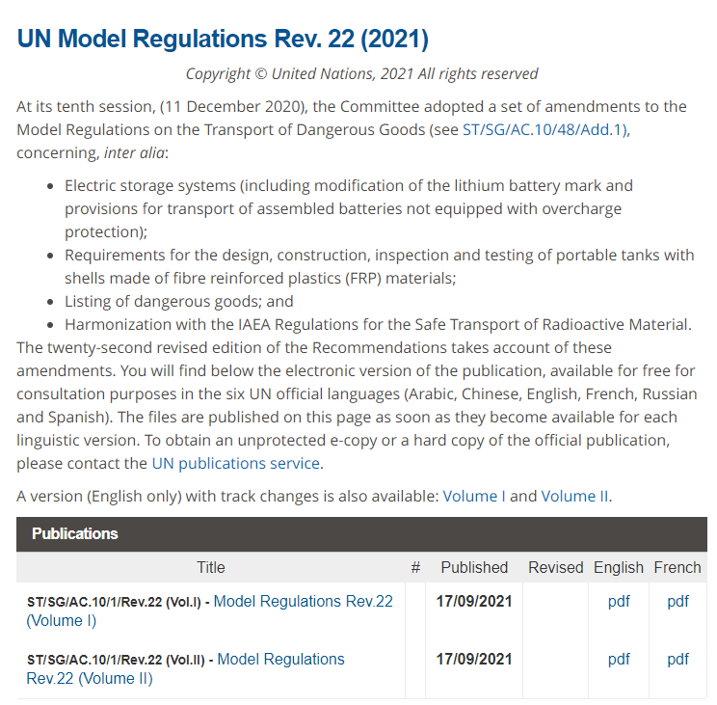Open track changes Volume II link

574,497
